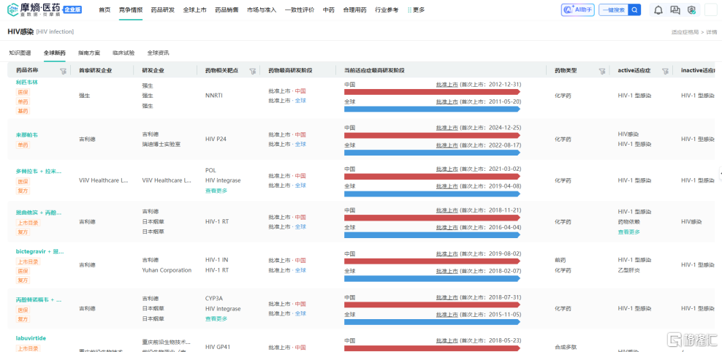Click the 基药 tag under 利匹韦林
This screenshot has width=722, height=352.
23,110
